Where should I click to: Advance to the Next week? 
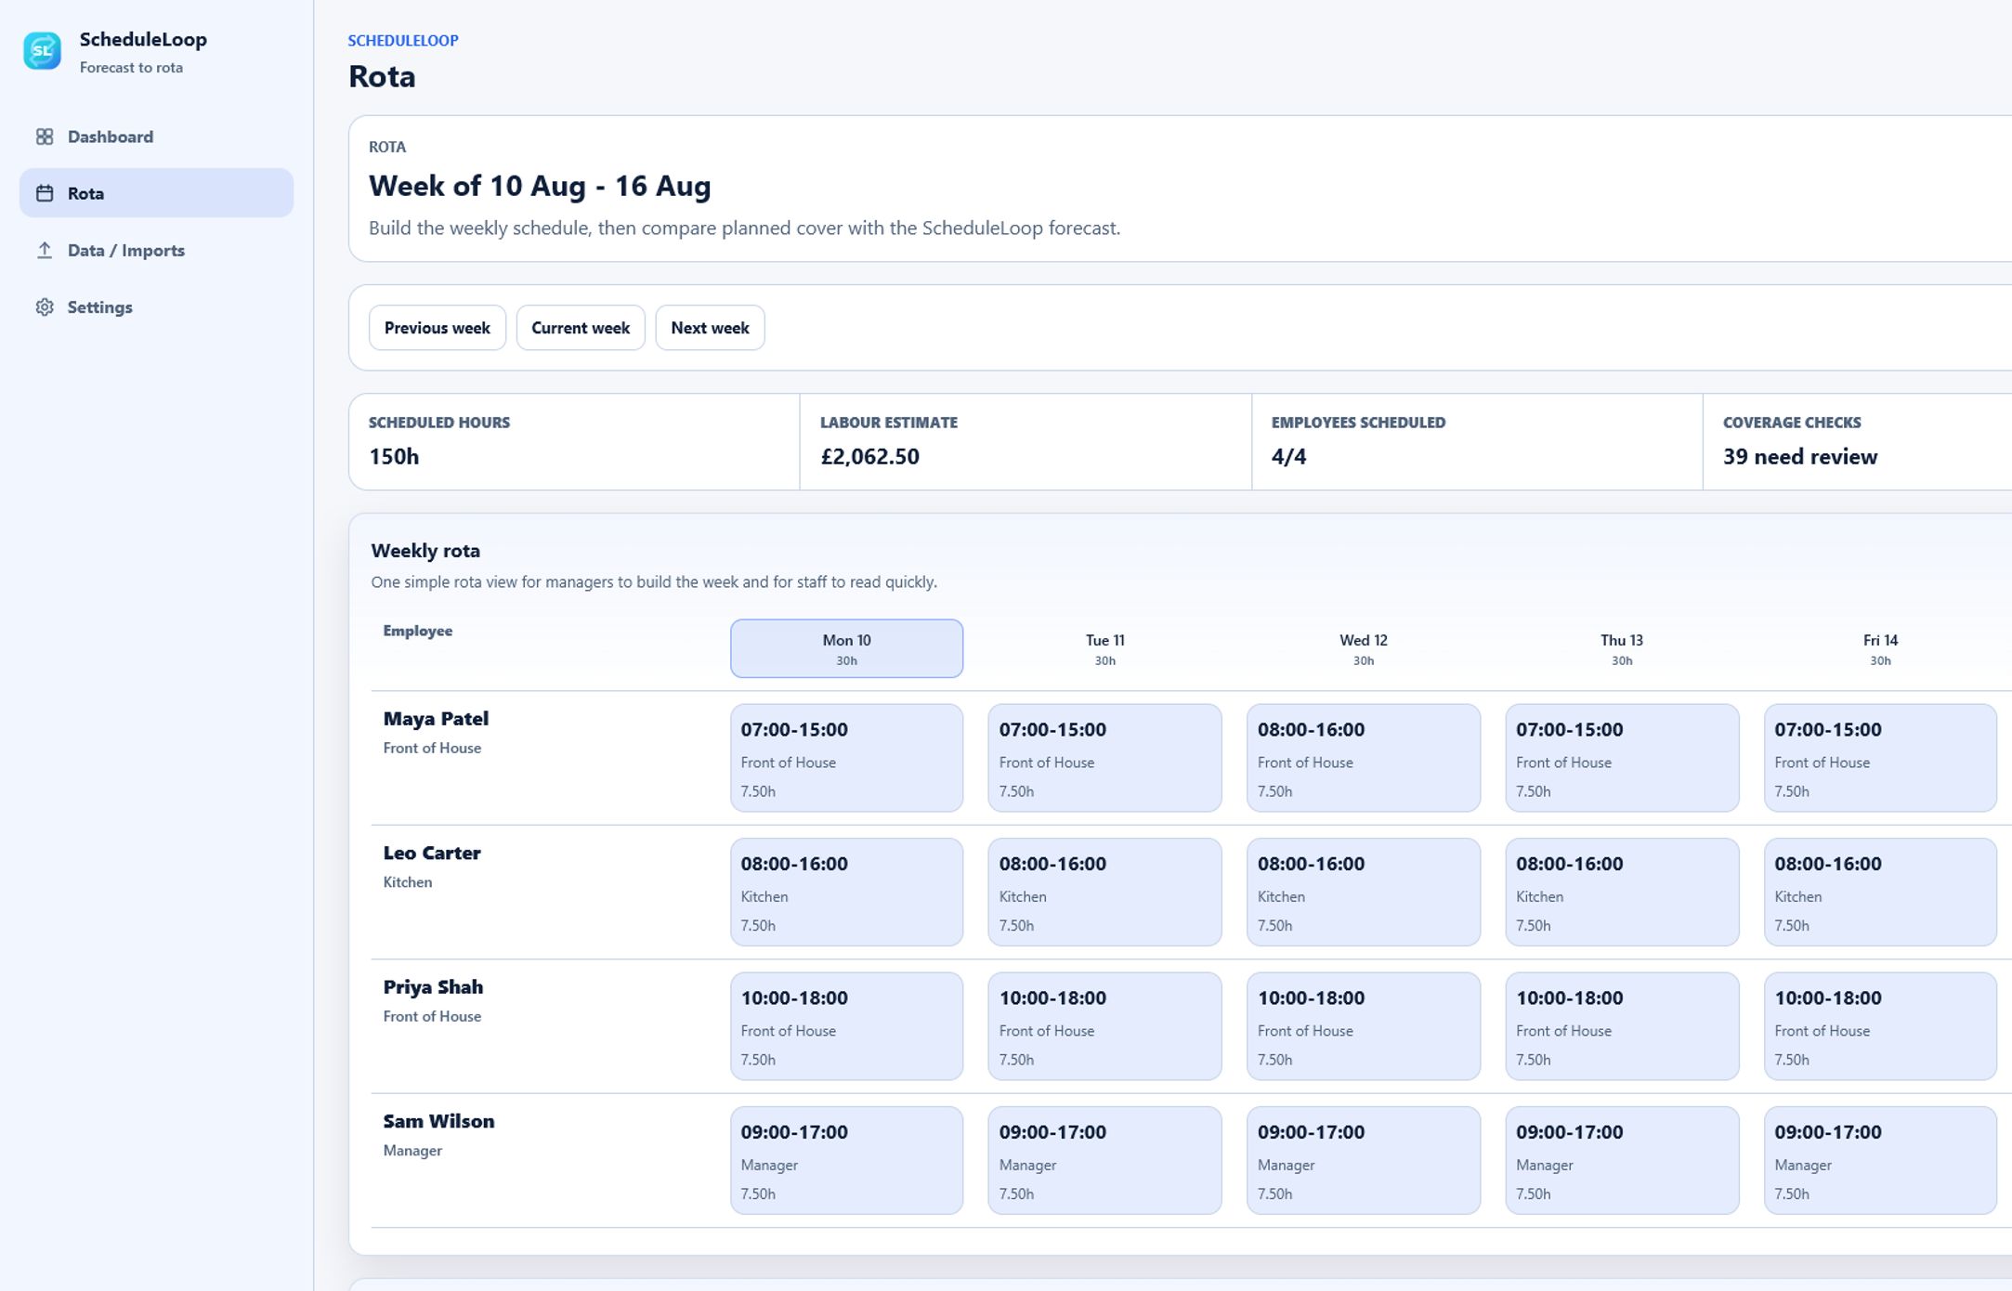[x=710, y=328]
